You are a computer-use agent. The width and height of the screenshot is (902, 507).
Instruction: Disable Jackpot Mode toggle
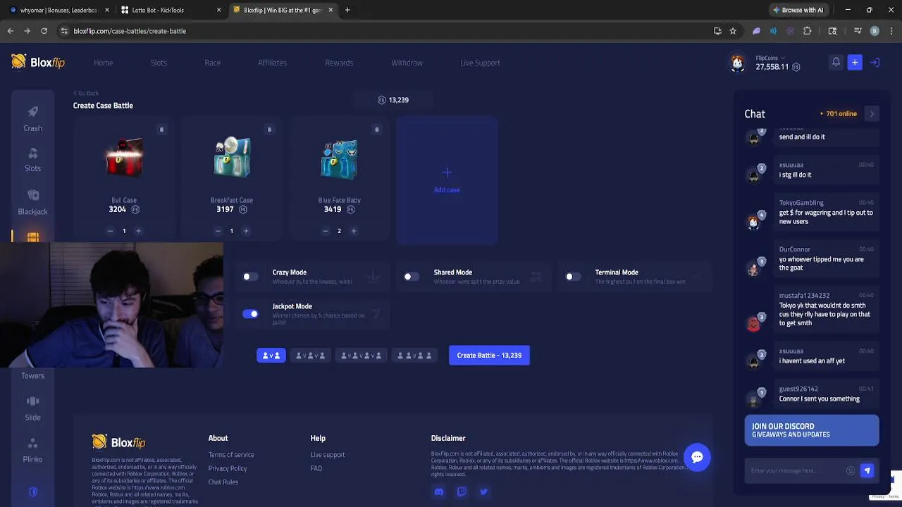click(x=250, y=314)
